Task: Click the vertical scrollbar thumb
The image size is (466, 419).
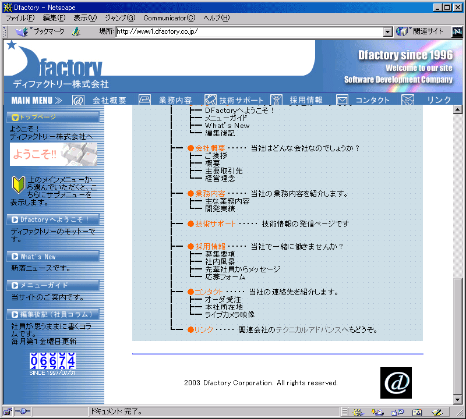Action: coord(458,337)
